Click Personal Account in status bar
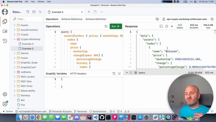The image size is (216, 122). (60, 111)
